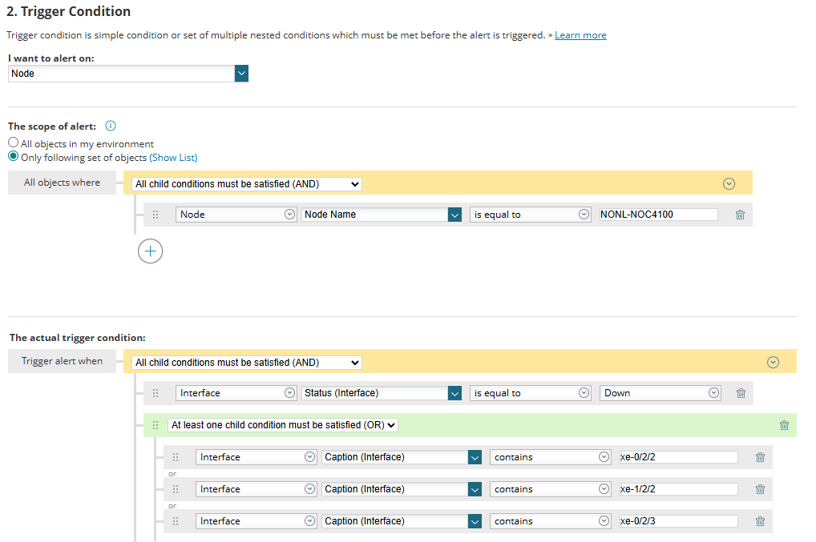
Task: Click the scope of alert info icon
Action: (x=111, y=126)
